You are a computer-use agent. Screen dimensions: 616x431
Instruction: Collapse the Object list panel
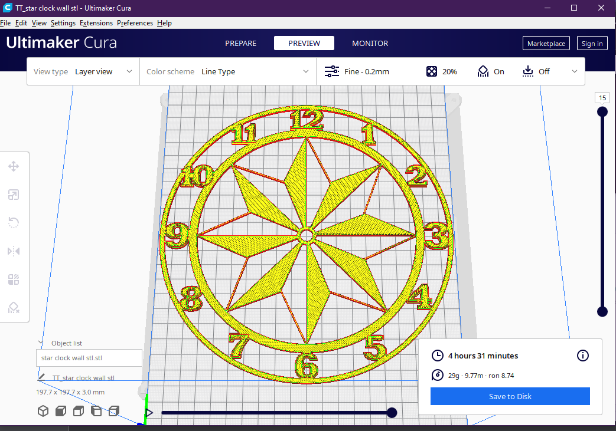[40, 343]
